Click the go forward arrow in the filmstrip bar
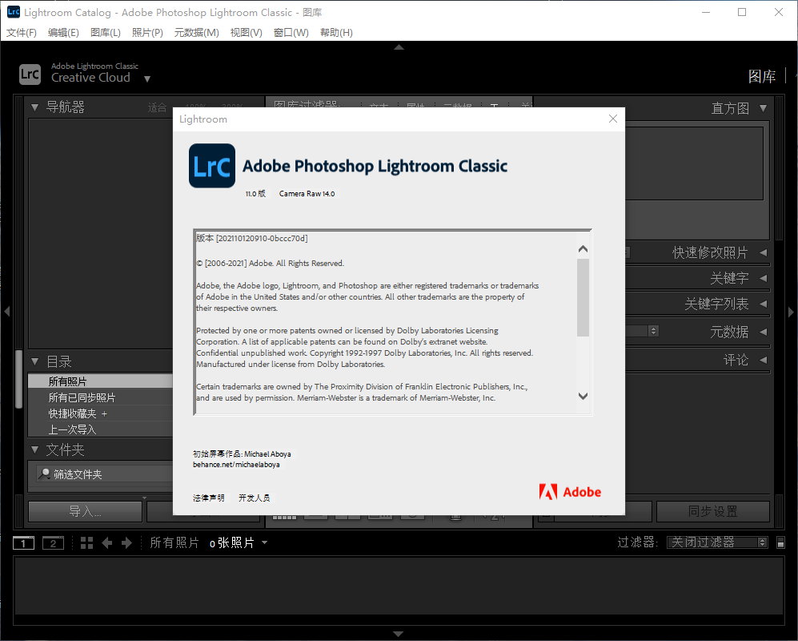Screen dimensions: 798x641 pyautogui.click(x=126, y=543)
